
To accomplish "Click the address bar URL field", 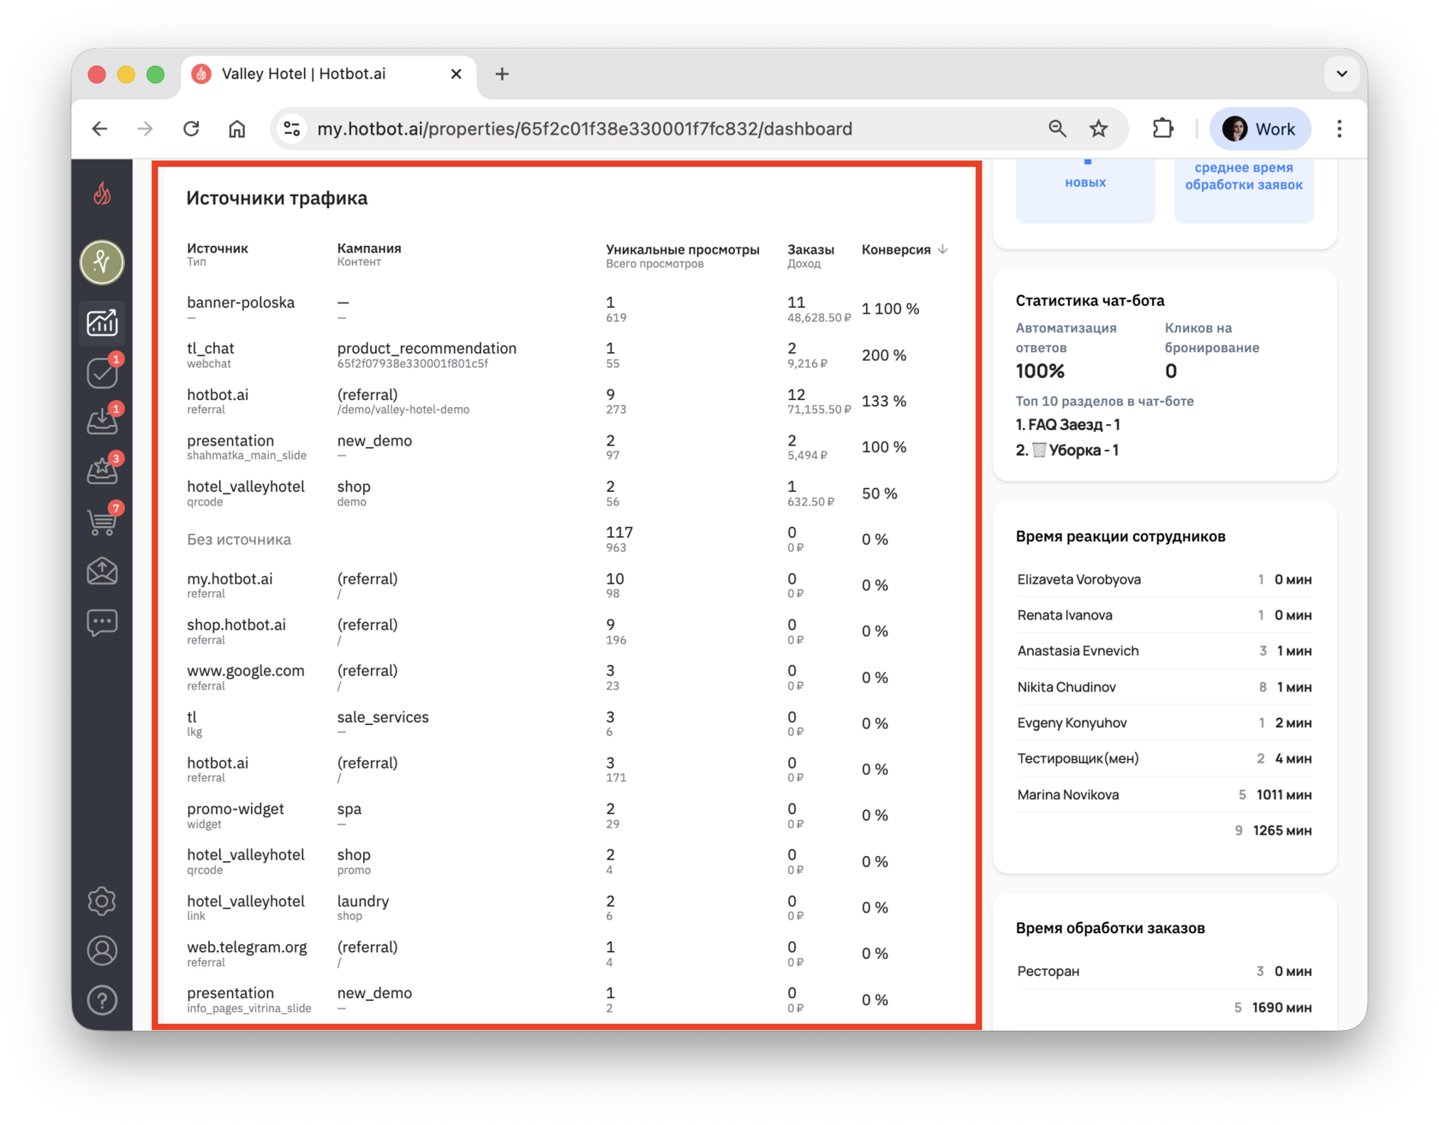I will 584,129.
